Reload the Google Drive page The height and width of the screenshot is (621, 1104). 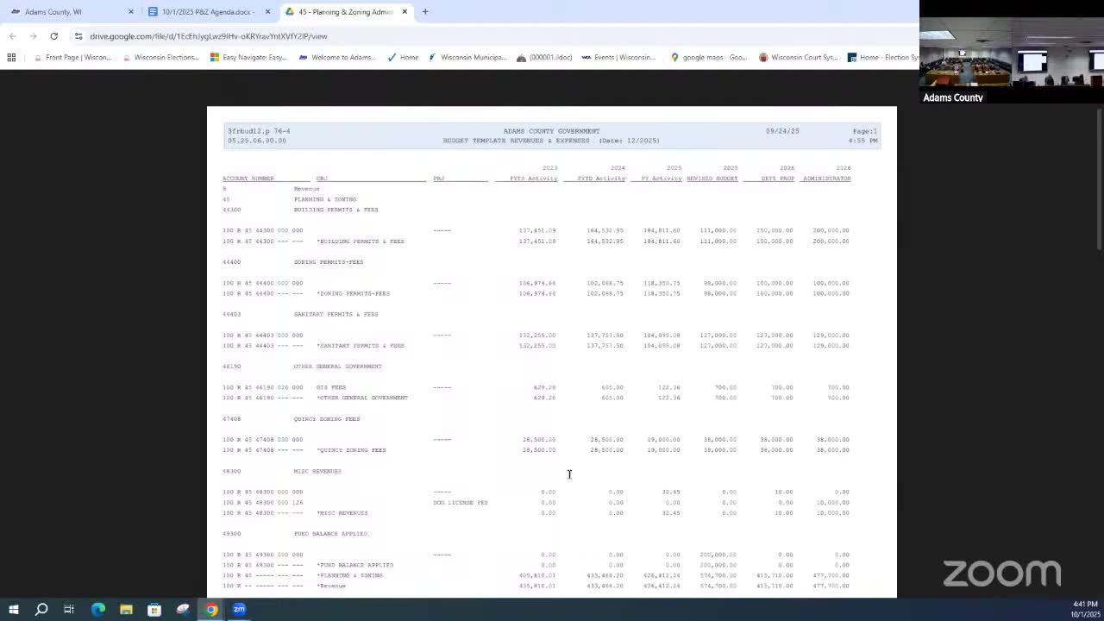coord(53,36)
